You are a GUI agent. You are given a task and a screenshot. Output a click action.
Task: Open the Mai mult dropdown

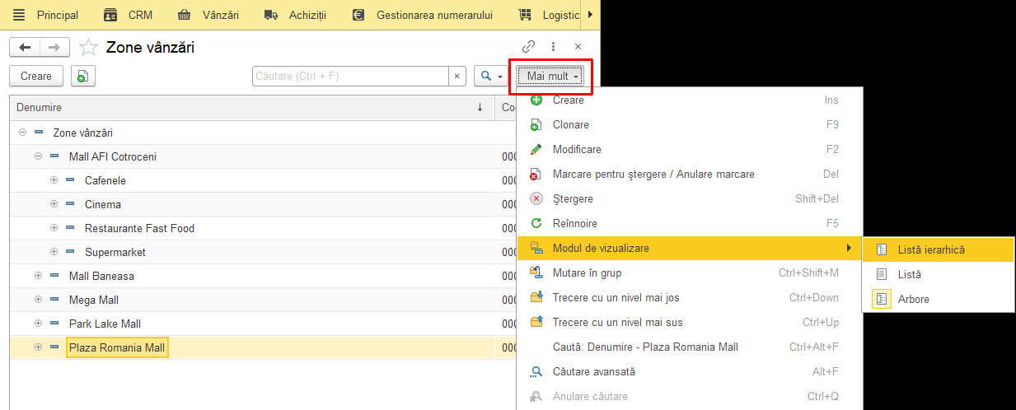(x=551, y=76)
